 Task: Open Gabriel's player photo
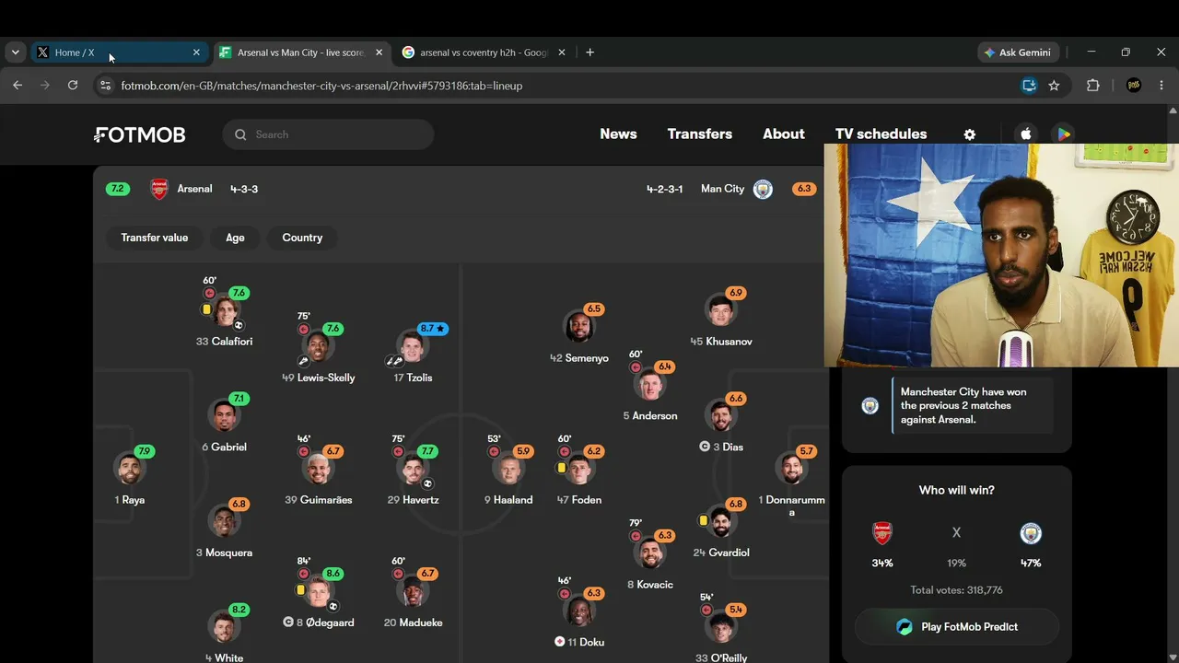224,416
